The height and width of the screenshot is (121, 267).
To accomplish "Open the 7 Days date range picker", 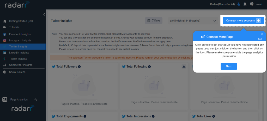I will (x=154, y=21).
